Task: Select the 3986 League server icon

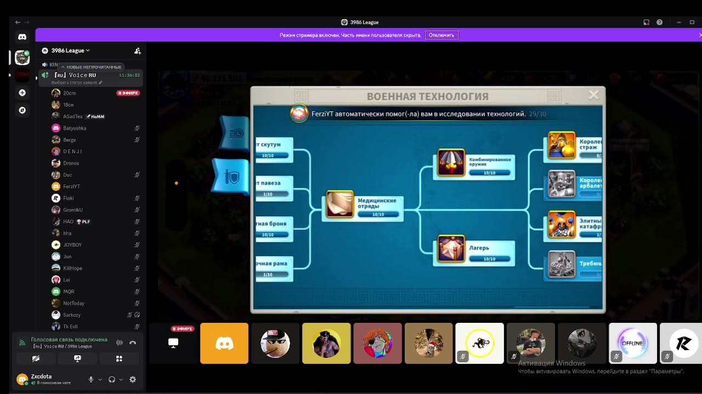Action: (22, 57)
